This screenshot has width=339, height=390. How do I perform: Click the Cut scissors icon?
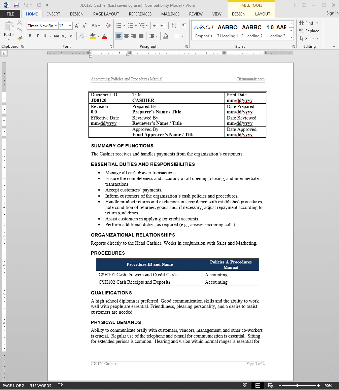tap(20, 23)
